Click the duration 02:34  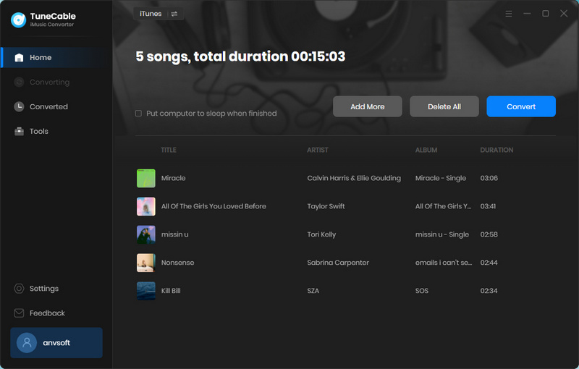(x=489, y=291)
